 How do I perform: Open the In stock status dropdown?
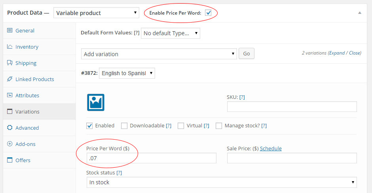[x=222, y=182]
